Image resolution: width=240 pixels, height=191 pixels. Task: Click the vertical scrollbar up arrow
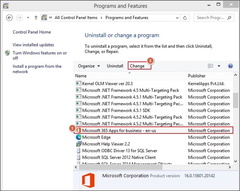click(x=235, y=75)
